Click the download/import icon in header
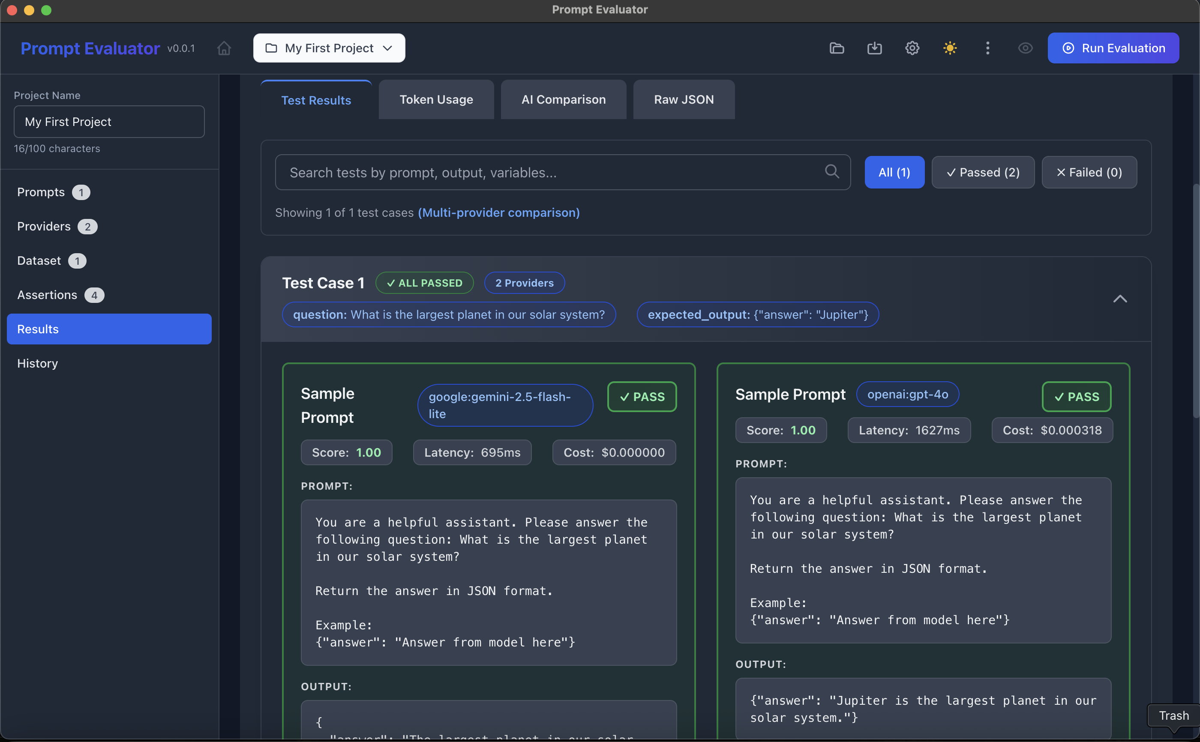The width and height of the screenshot is (1200, 742). 874,48
